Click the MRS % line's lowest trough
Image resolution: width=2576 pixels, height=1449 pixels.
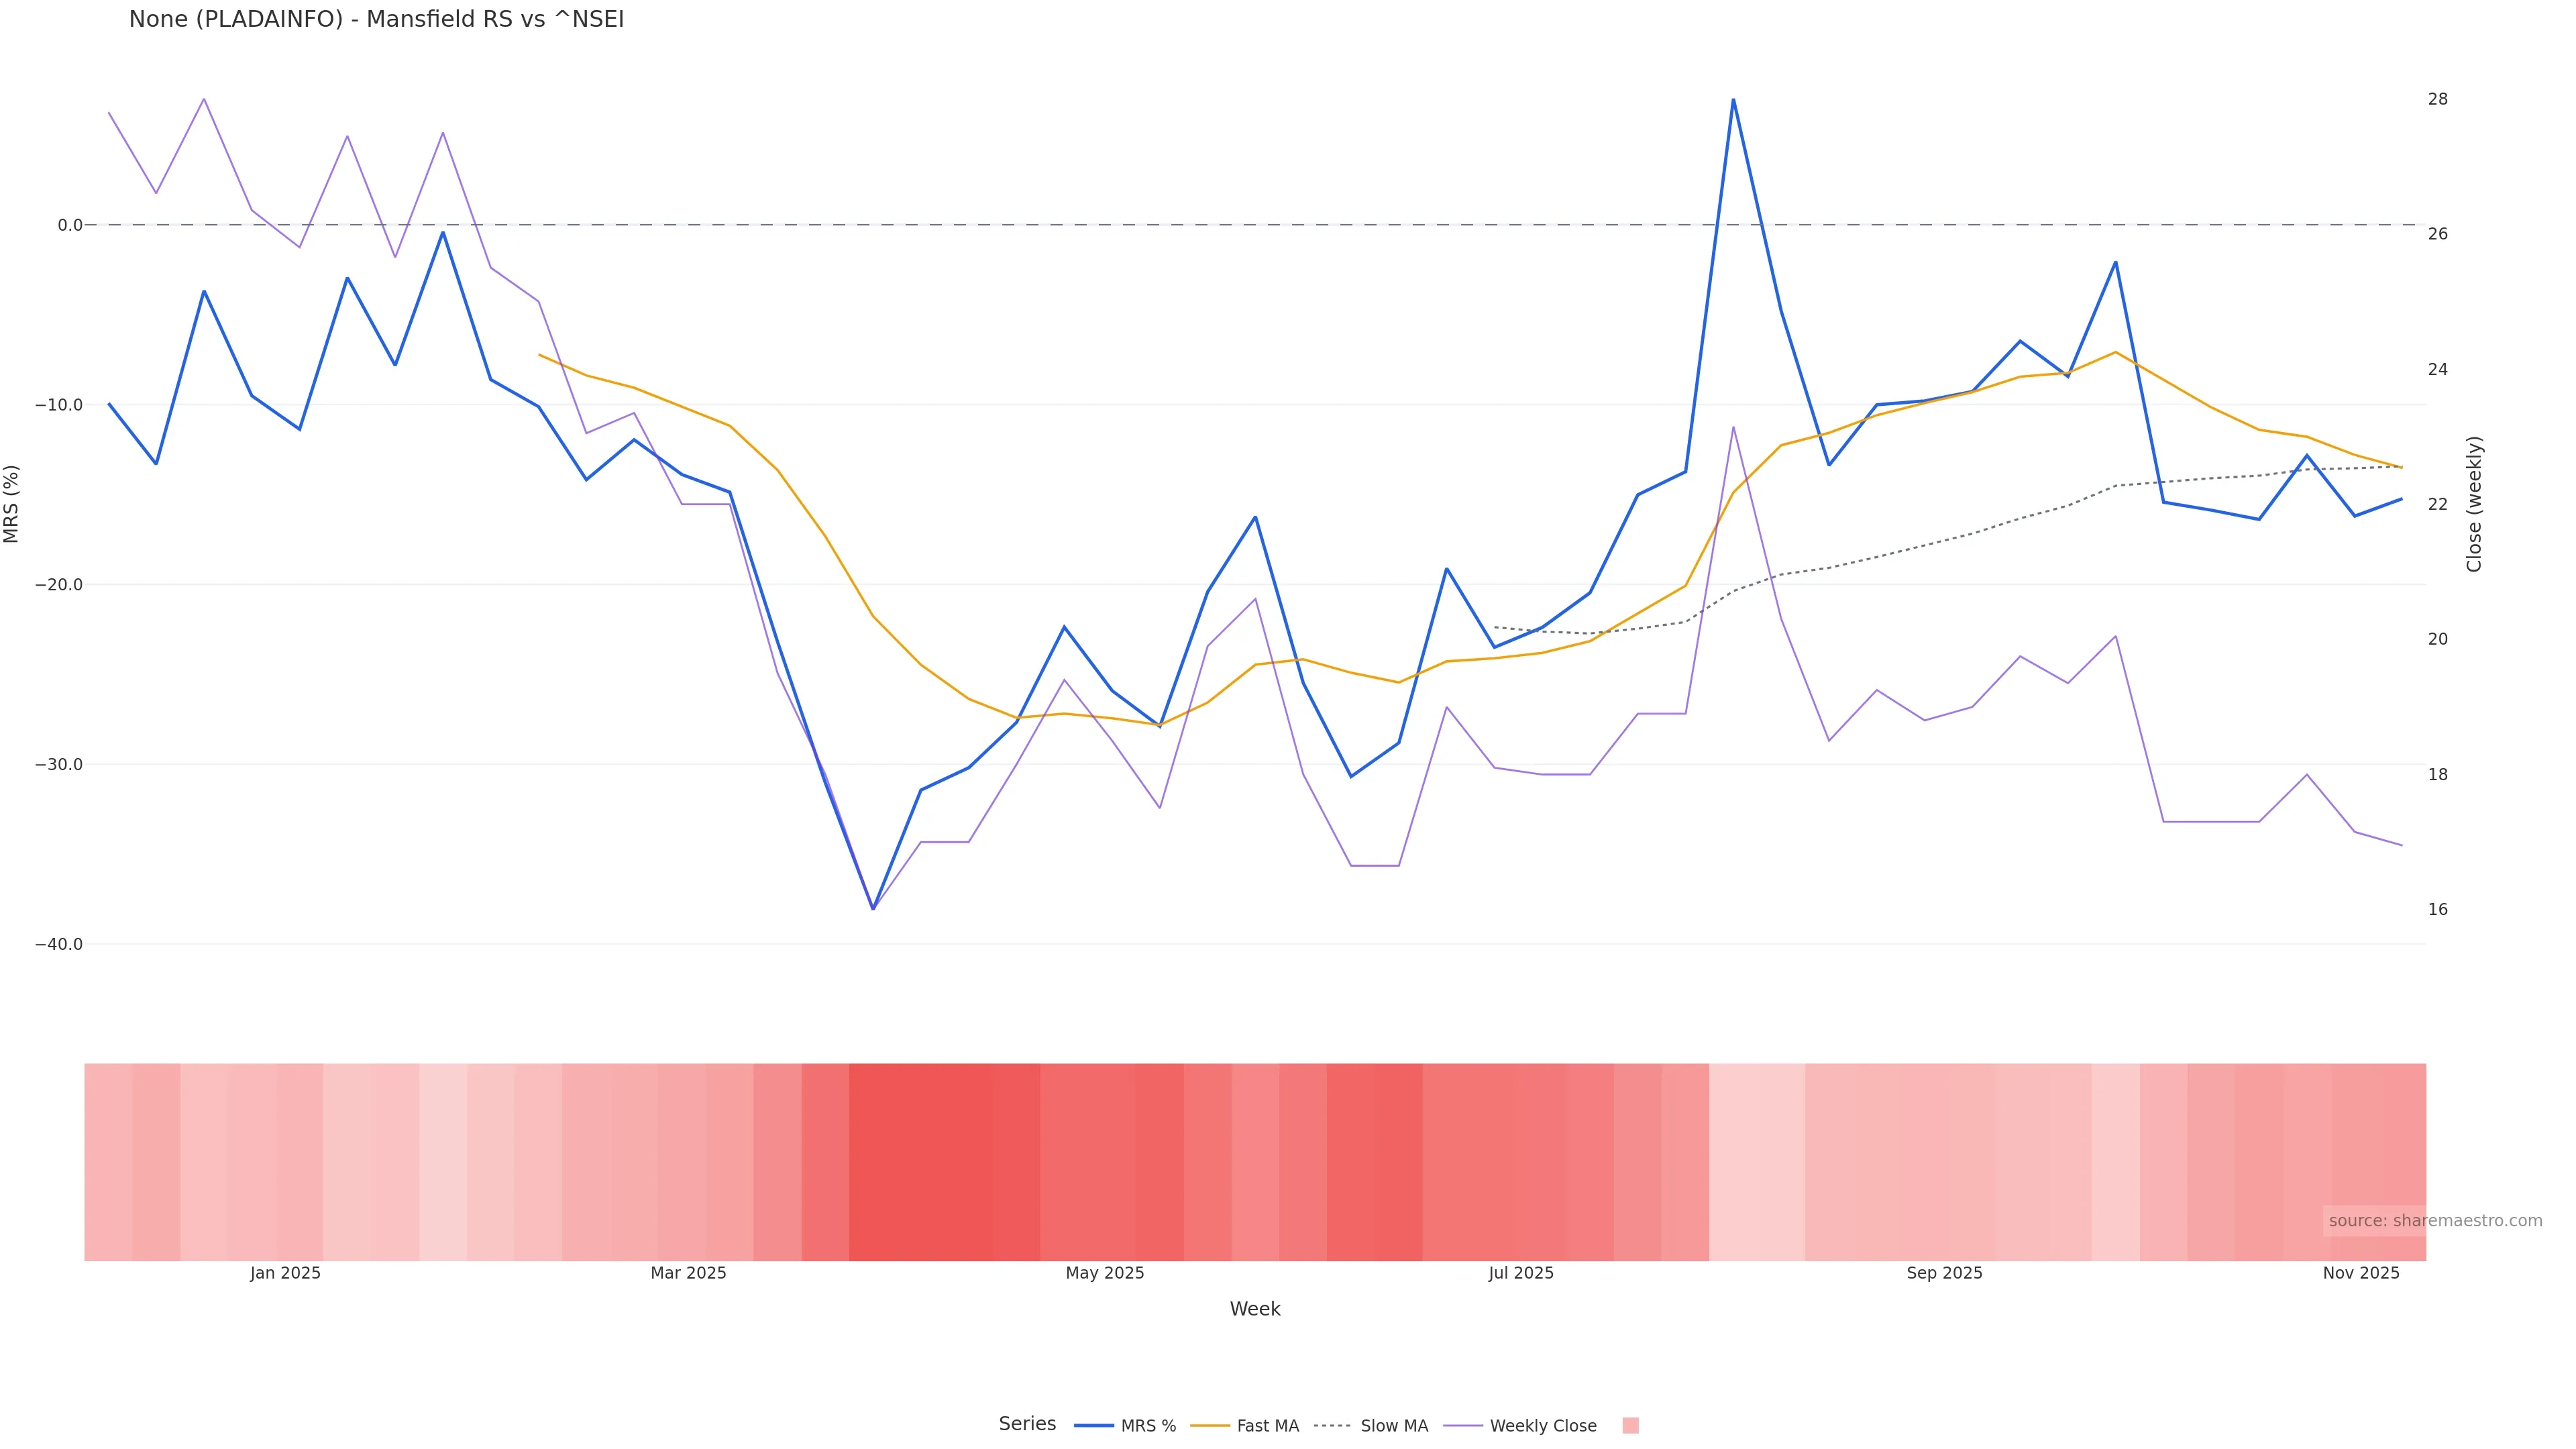tap(873, 908)
